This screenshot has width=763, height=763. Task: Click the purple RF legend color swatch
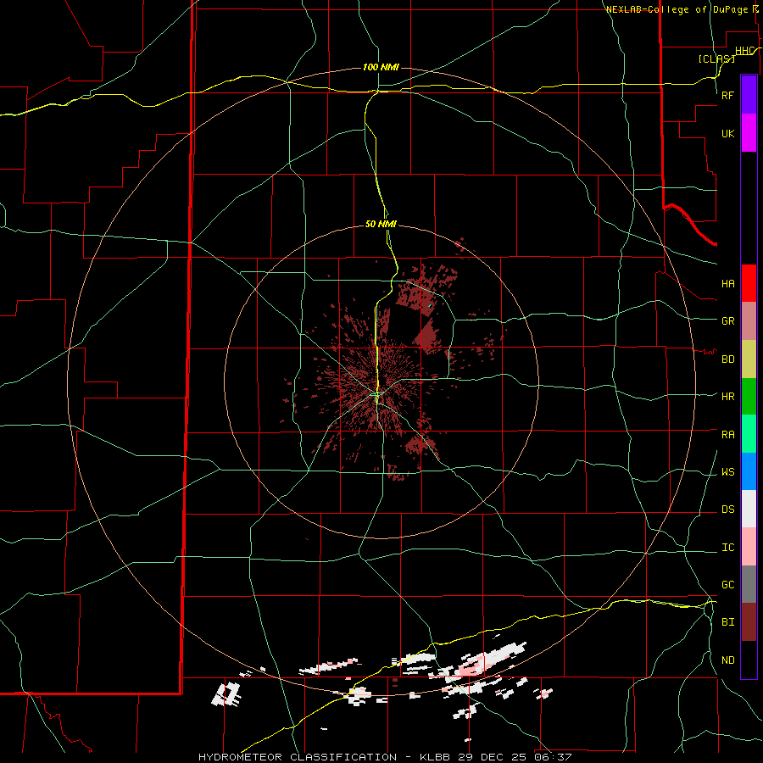pos(749,95)
